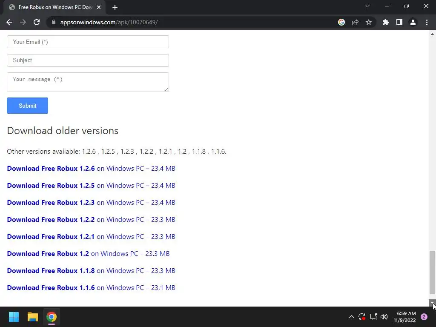Open the sync tray icon with red dot

[362, 317]
